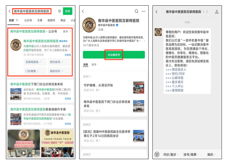226x163 pixels.
Task: Tap the 17:55 timestamp in the chat
Action: tap(187, 22)
